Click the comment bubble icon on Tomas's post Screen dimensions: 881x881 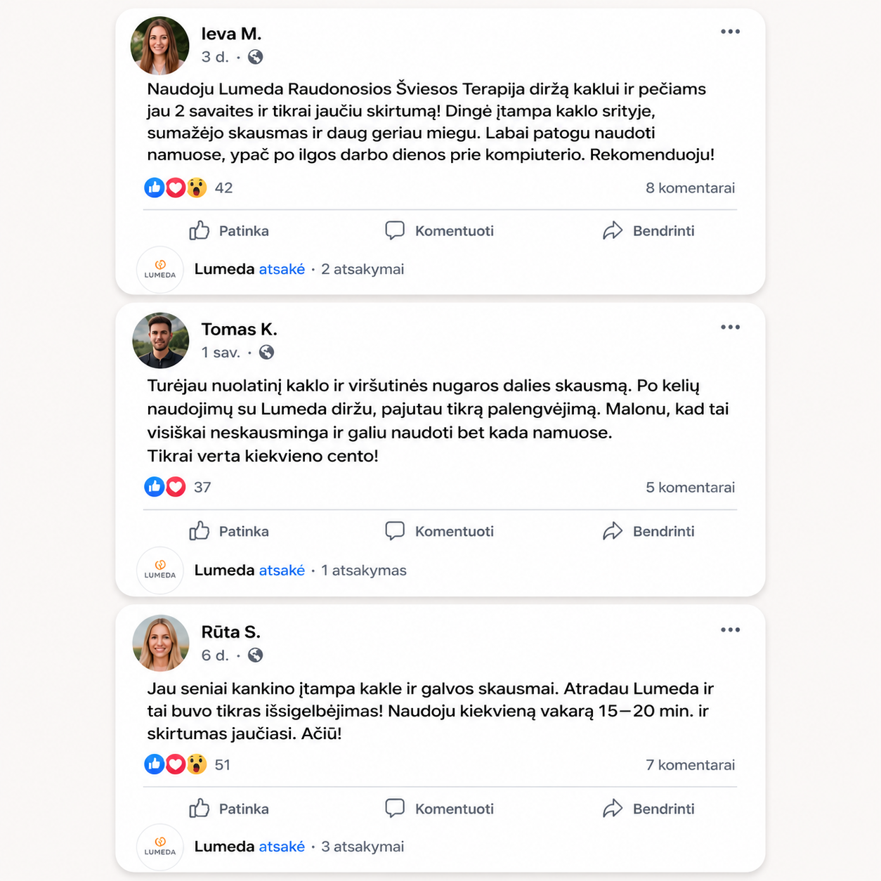click(x=395, y=531)
